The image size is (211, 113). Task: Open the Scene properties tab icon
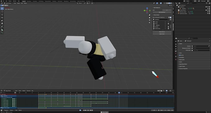coord(176,51)
